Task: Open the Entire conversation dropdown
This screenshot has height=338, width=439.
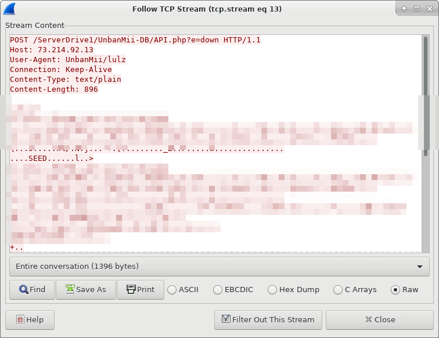Action: click(219, 267)
